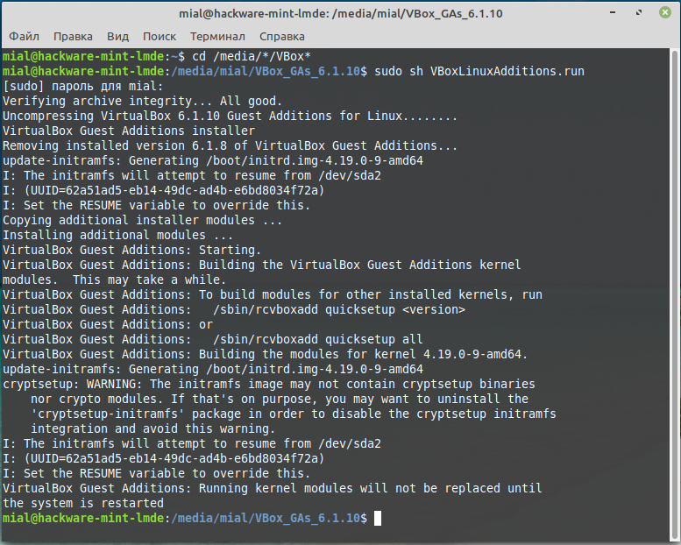Click the cursor at the last prompt
Viewport: 681px width, 545px height.
(x=378, y=518)
